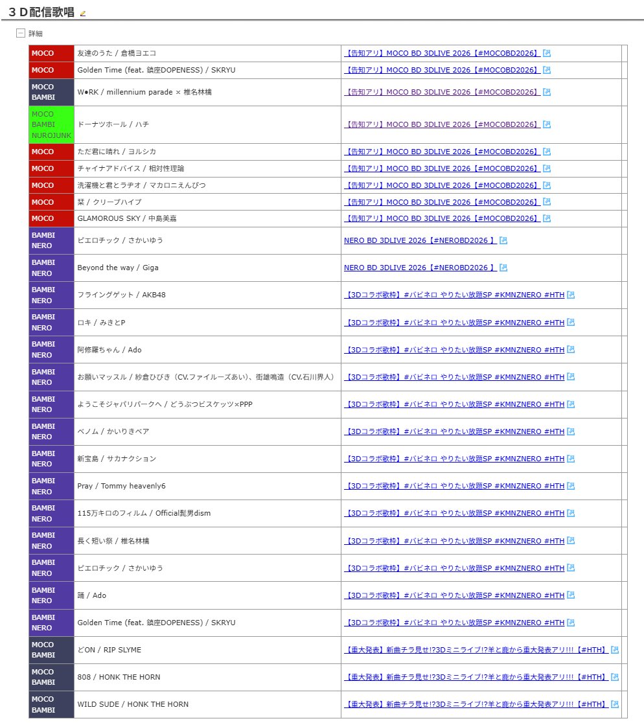Open 重大発表 link in WILD SUDE row
This screenshot has width=644, height=723.
[476, 704]
